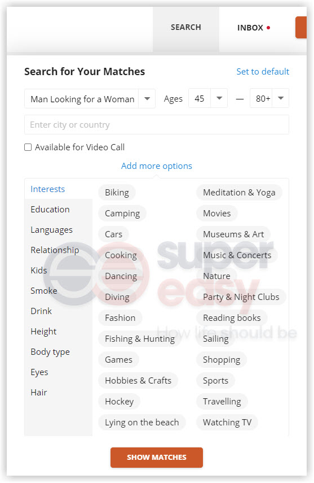
Task: Toggle the Cars interest tag
Action: tap(113, 234)
